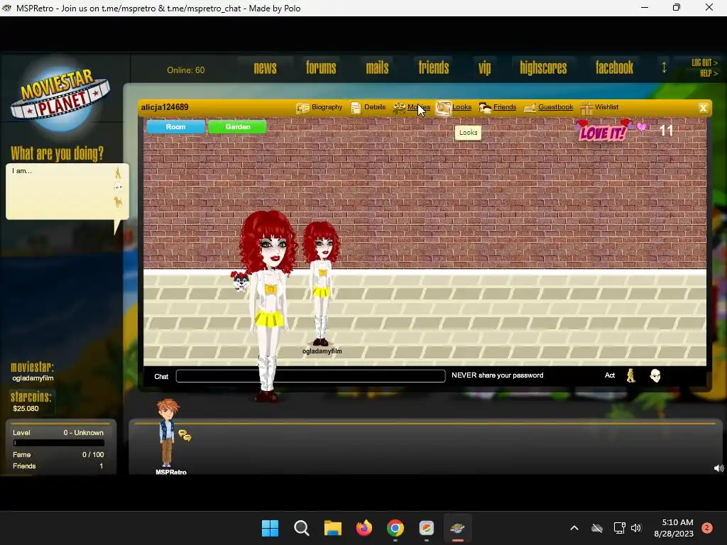Open the MSPRetro taskbar app icon
The width and height of the screenshot is (727, 545).
click(x=458, y=528)
